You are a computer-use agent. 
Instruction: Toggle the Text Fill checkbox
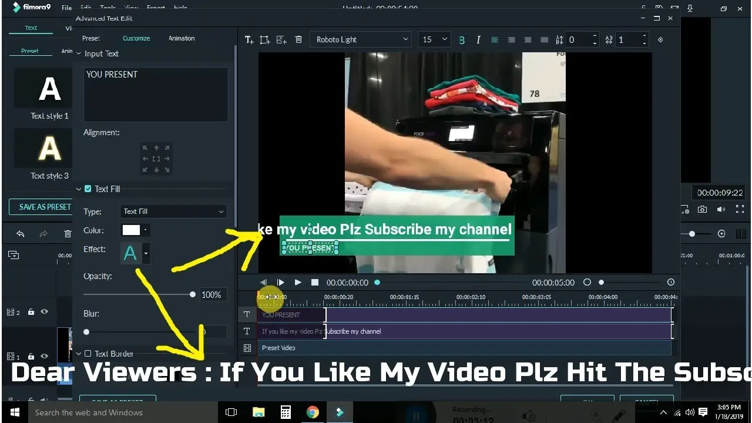tap(88, 189)
